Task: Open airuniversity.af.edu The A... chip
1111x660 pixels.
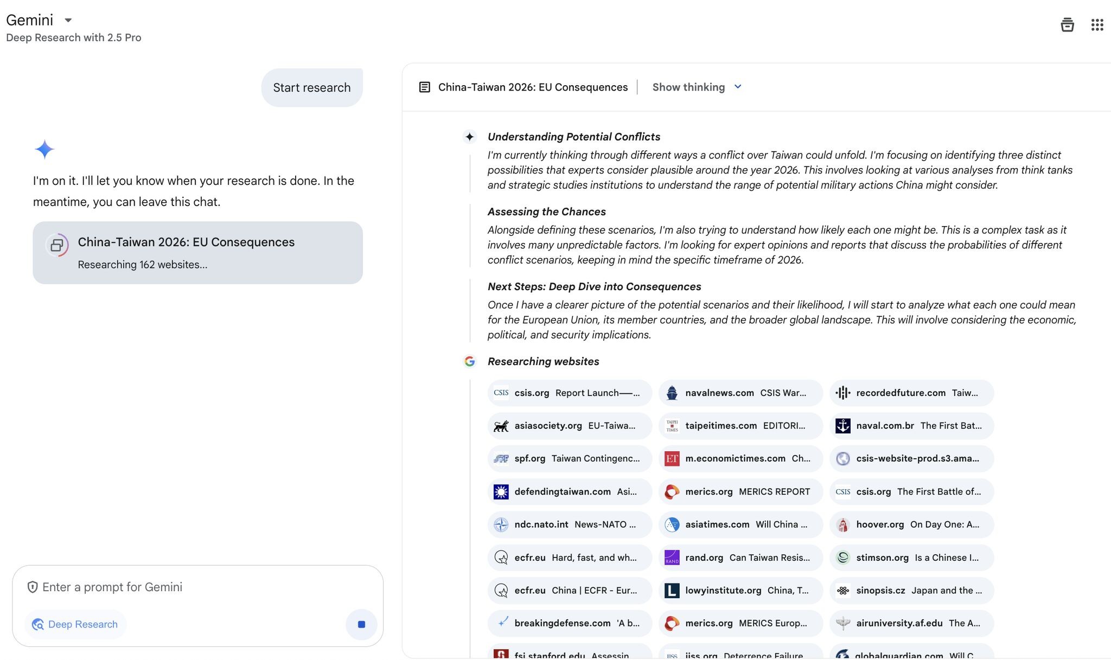Action: coord(911,623)
